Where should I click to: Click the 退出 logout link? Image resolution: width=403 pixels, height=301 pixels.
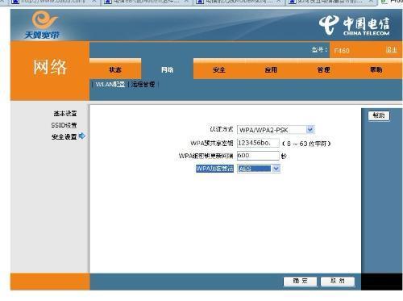(391, 50)
